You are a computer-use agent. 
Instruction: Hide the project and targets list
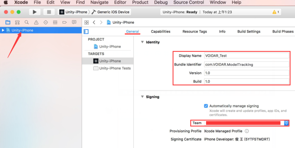coord(86,32)
